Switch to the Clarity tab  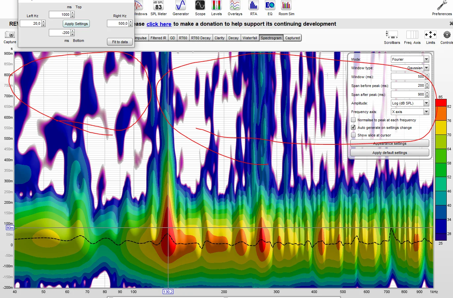(220, 38)
